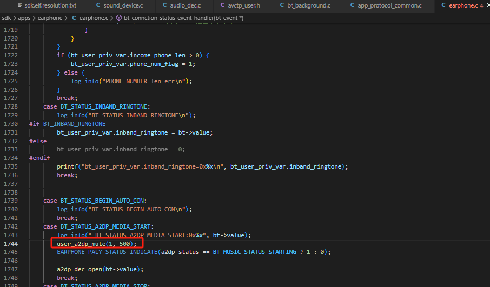Image resolution: width=490 pixels, height=287 pixels.
Task: Open the earphone.c breadcrumb file
Action: pos(94,18)
